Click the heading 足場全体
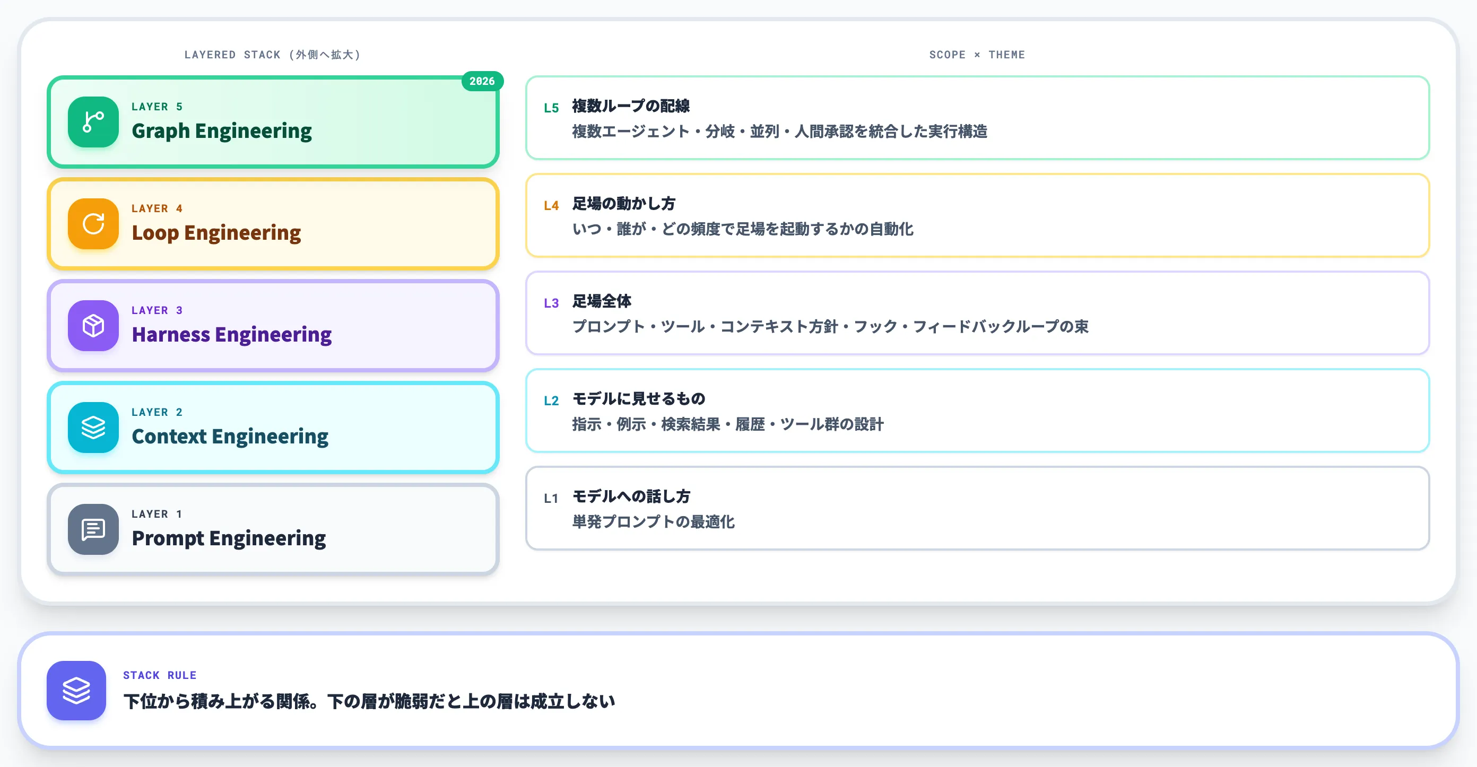 [602, 301]
